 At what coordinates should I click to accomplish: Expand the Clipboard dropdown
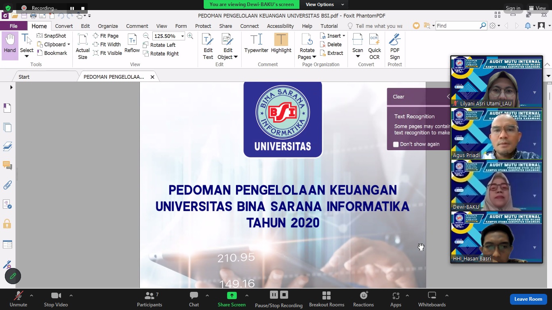point(69,44)
